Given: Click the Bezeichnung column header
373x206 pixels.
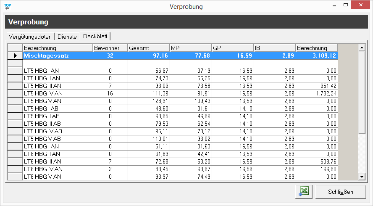Looking at the screenshot, I should tap(58, 48).
